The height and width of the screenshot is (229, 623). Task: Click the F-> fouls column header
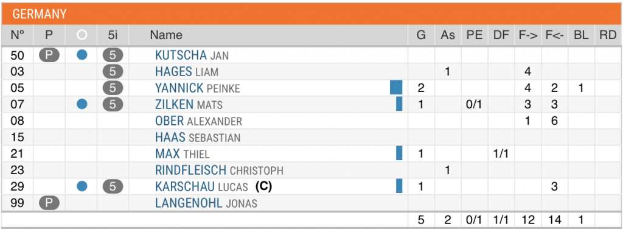pos(528,35)
